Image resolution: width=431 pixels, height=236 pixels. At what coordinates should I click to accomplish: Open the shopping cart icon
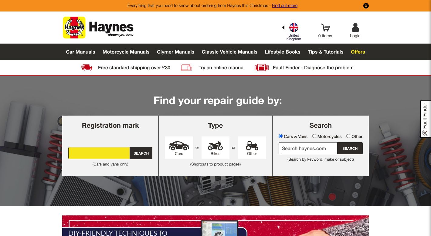[x=325, y=28]
